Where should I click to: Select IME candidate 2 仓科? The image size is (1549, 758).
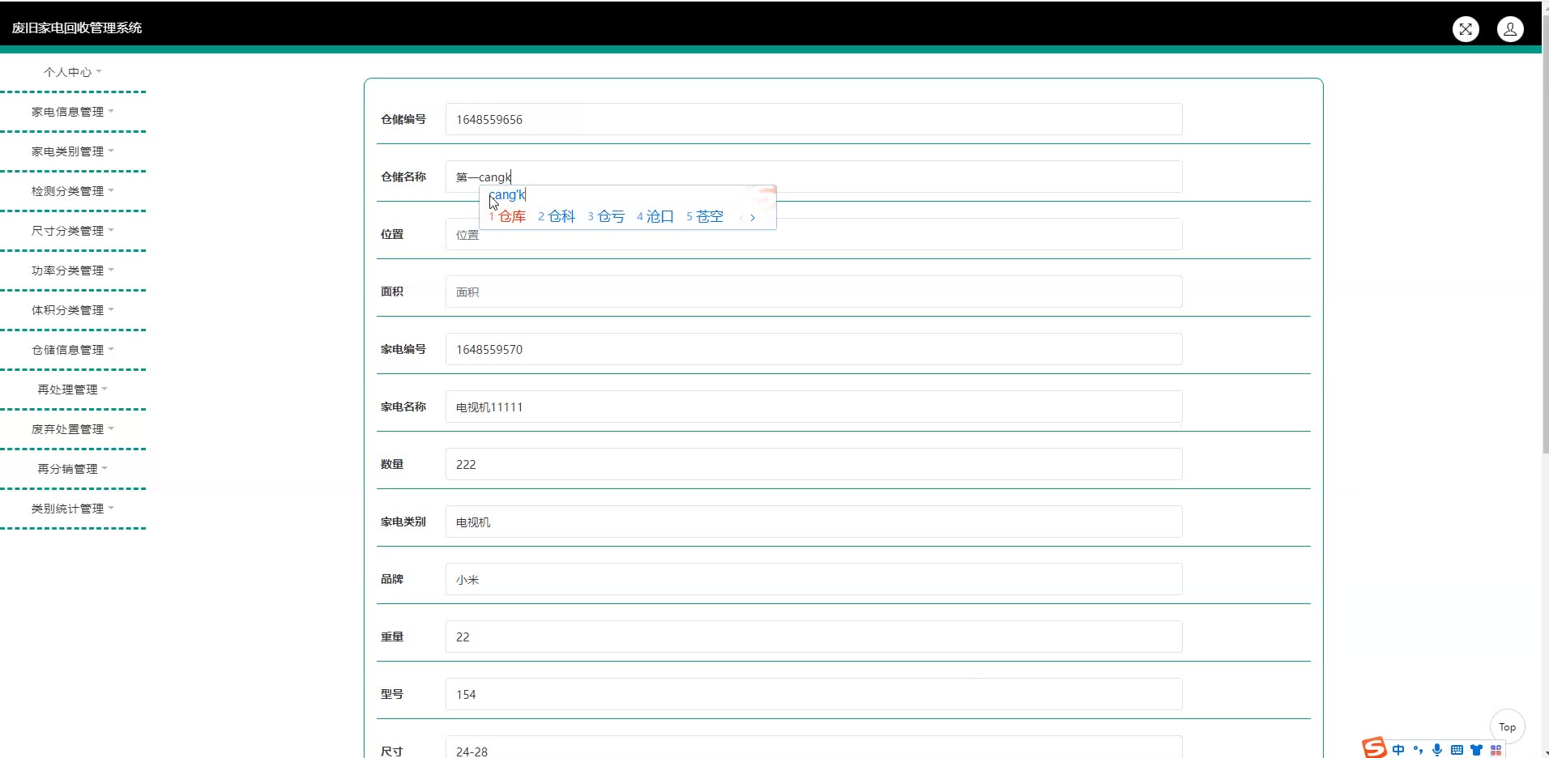tap(557, 216)
